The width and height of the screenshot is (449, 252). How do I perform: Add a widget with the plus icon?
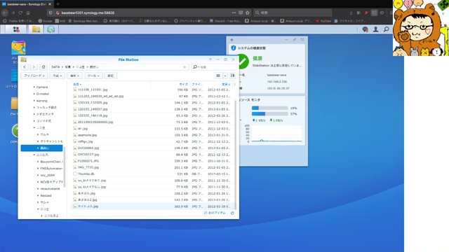(232, 40)
